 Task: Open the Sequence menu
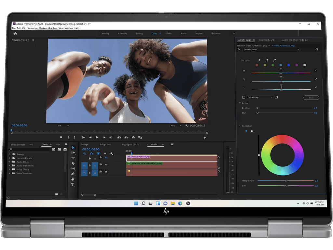(x=33, y=28)
